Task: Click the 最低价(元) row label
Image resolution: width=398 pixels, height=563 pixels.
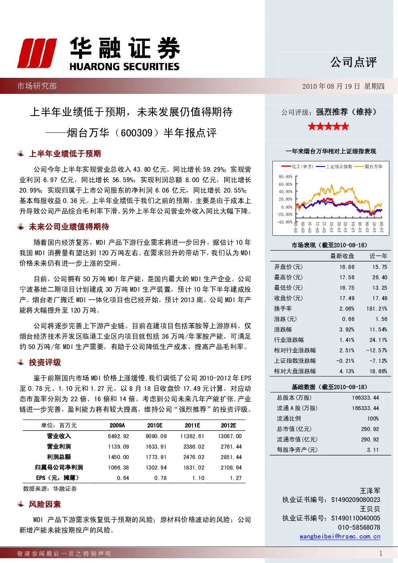Action: 288,288
